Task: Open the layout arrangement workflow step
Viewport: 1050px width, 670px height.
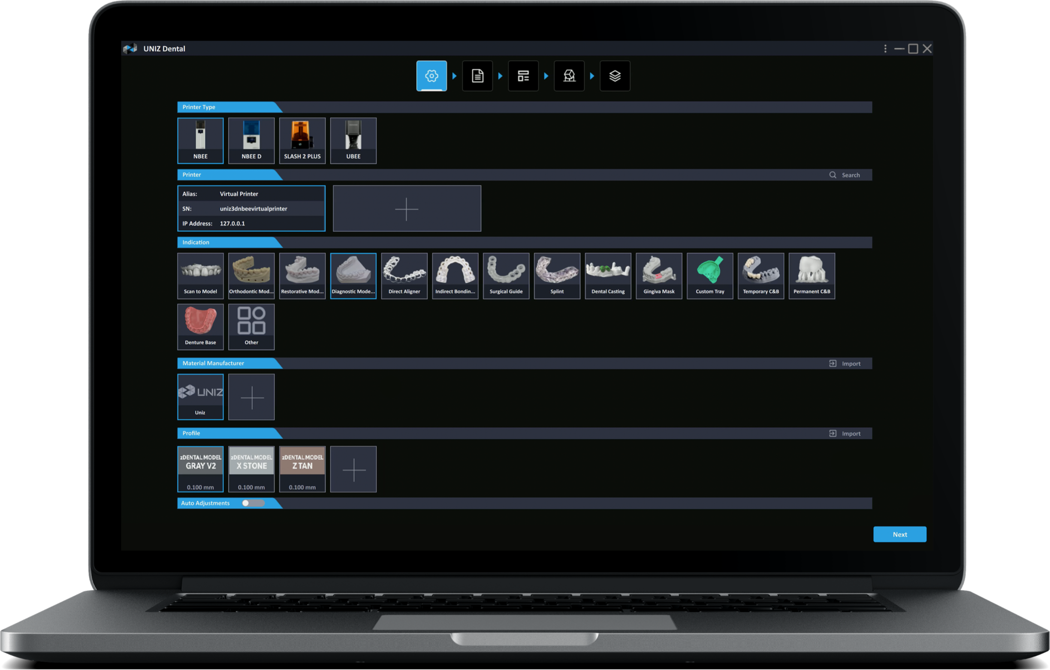Action: click(523, 76)
